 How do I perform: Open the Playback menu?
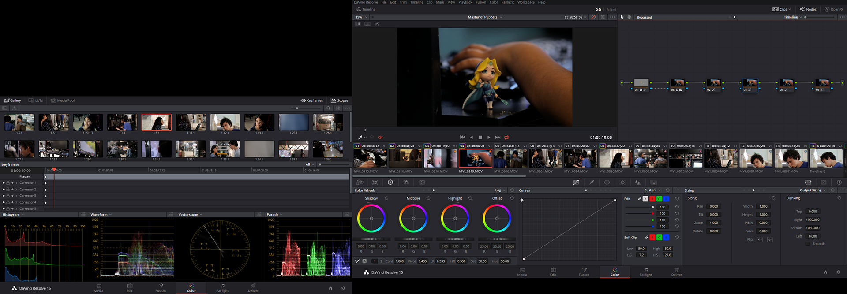click(465, 2)
